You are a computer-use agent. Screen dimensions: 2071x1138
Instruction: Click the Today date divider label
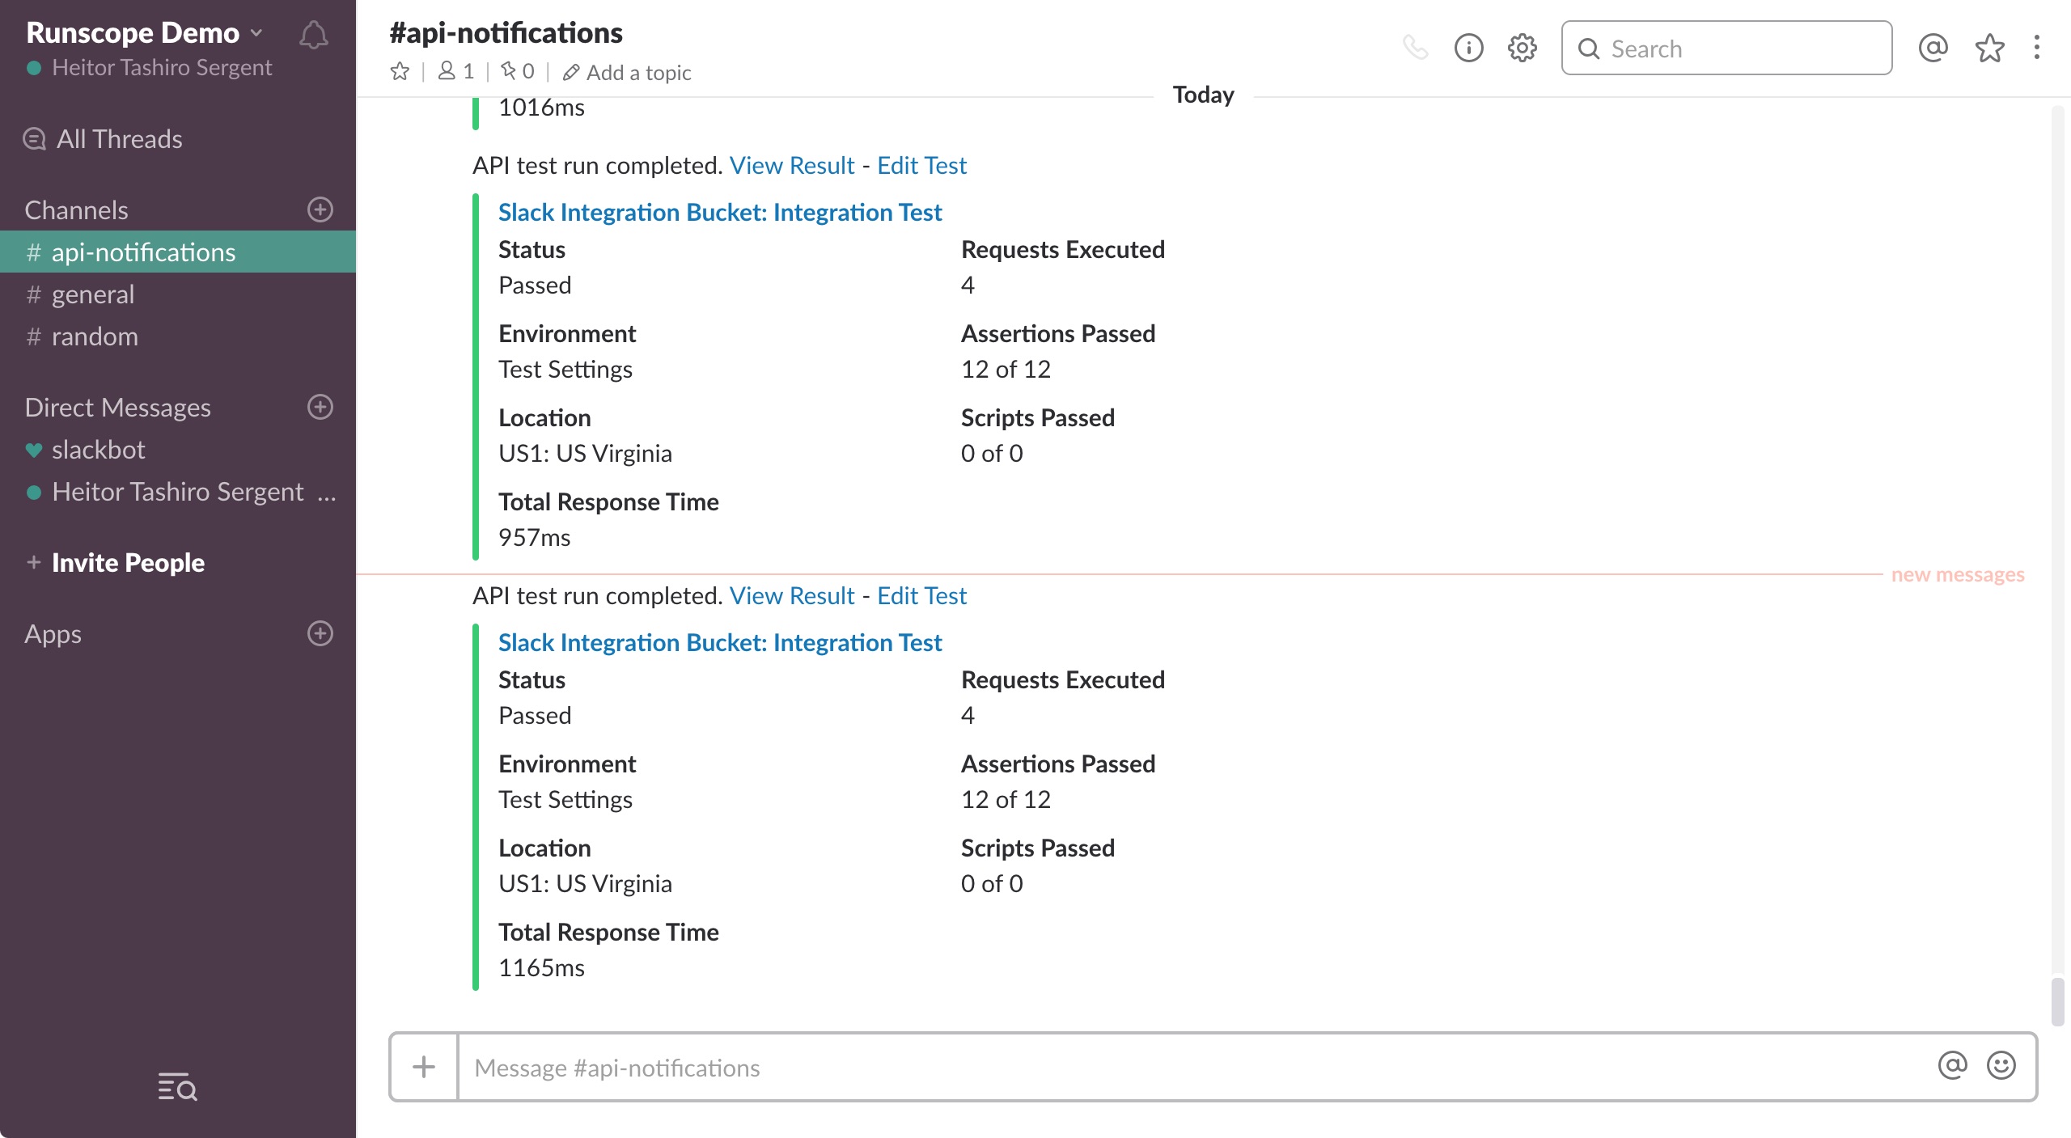pyautogui.click(x=1204, y=95)
